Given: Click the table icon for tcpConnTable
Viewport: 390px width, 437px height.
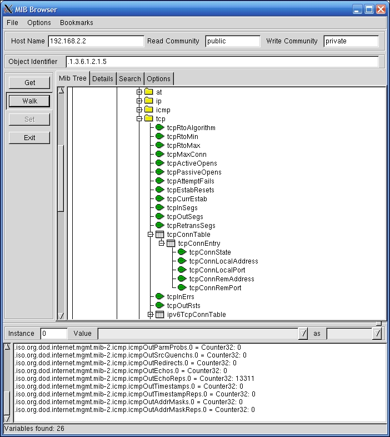Looking at the screenshot, I should point(159,235).
